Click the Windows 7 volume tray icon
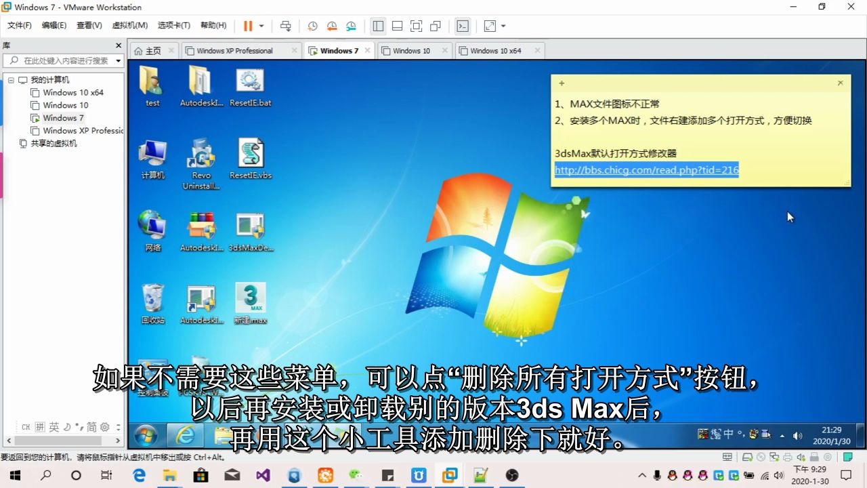This screenshot has width=867, height=488. pyautogui.click(x=798, y=435)
